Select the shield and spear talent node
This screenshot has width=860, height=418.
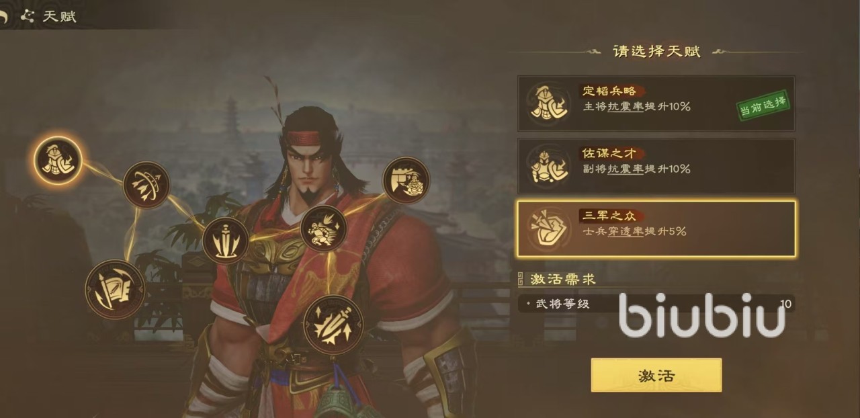click(115, 289)
